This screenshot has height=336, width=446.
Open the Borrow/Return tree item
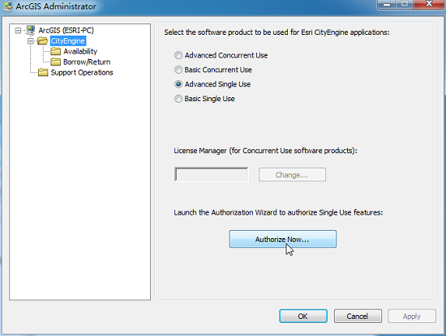point(87,62)
